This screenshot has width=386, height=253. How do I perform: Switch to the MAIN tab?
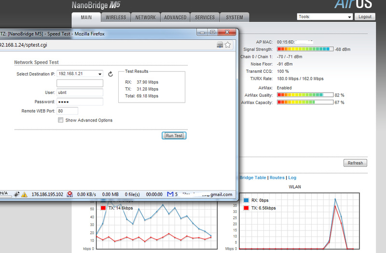86,17
